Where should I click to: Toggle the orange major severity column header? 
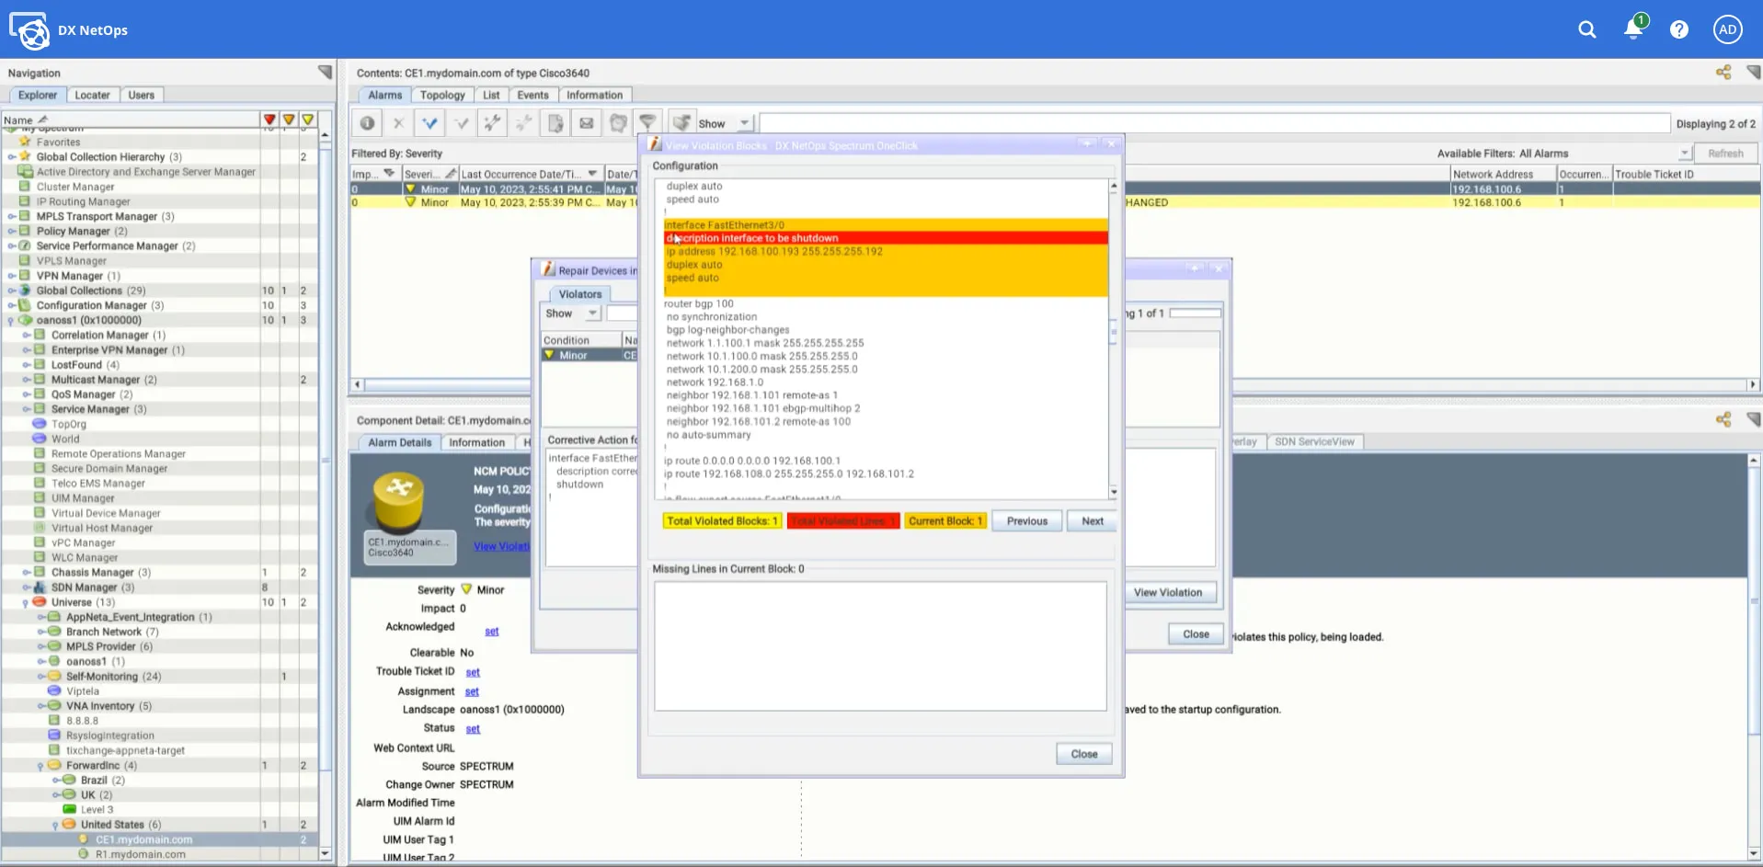tap(289, 120)
